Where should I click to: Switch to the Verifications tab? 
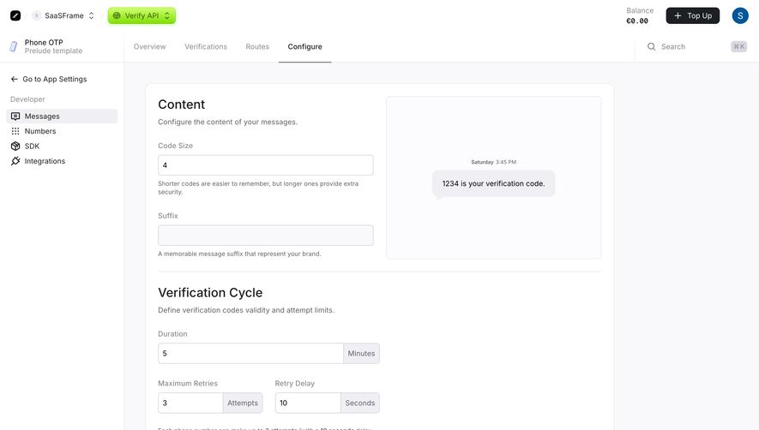[x=206, y=46]
